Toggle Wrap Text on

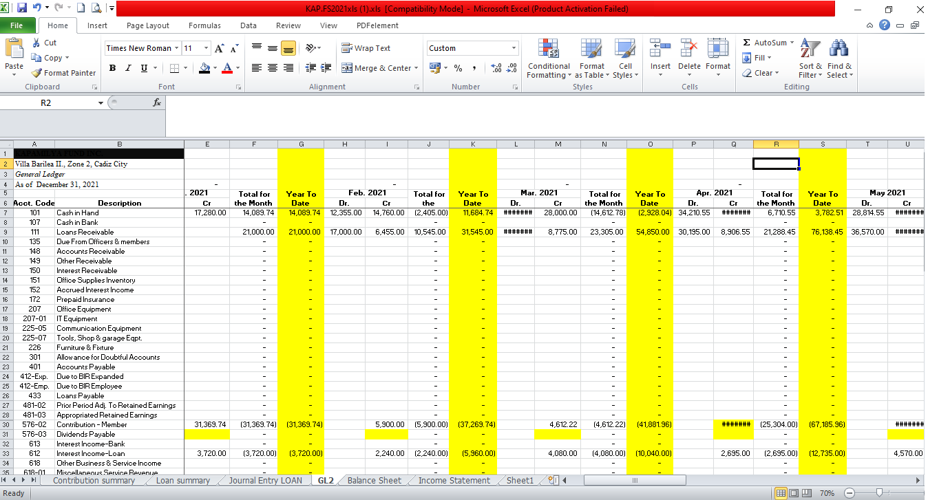[366, 48]
